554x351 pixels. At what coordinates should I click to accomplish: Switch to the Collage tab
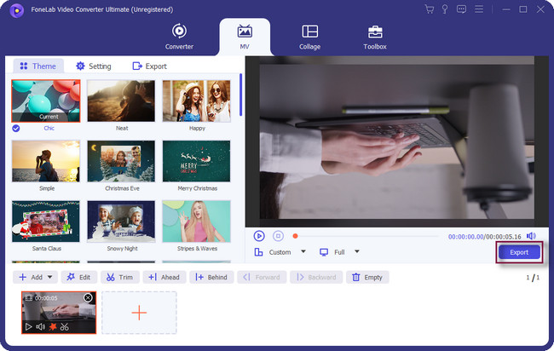tap(310, 37)
